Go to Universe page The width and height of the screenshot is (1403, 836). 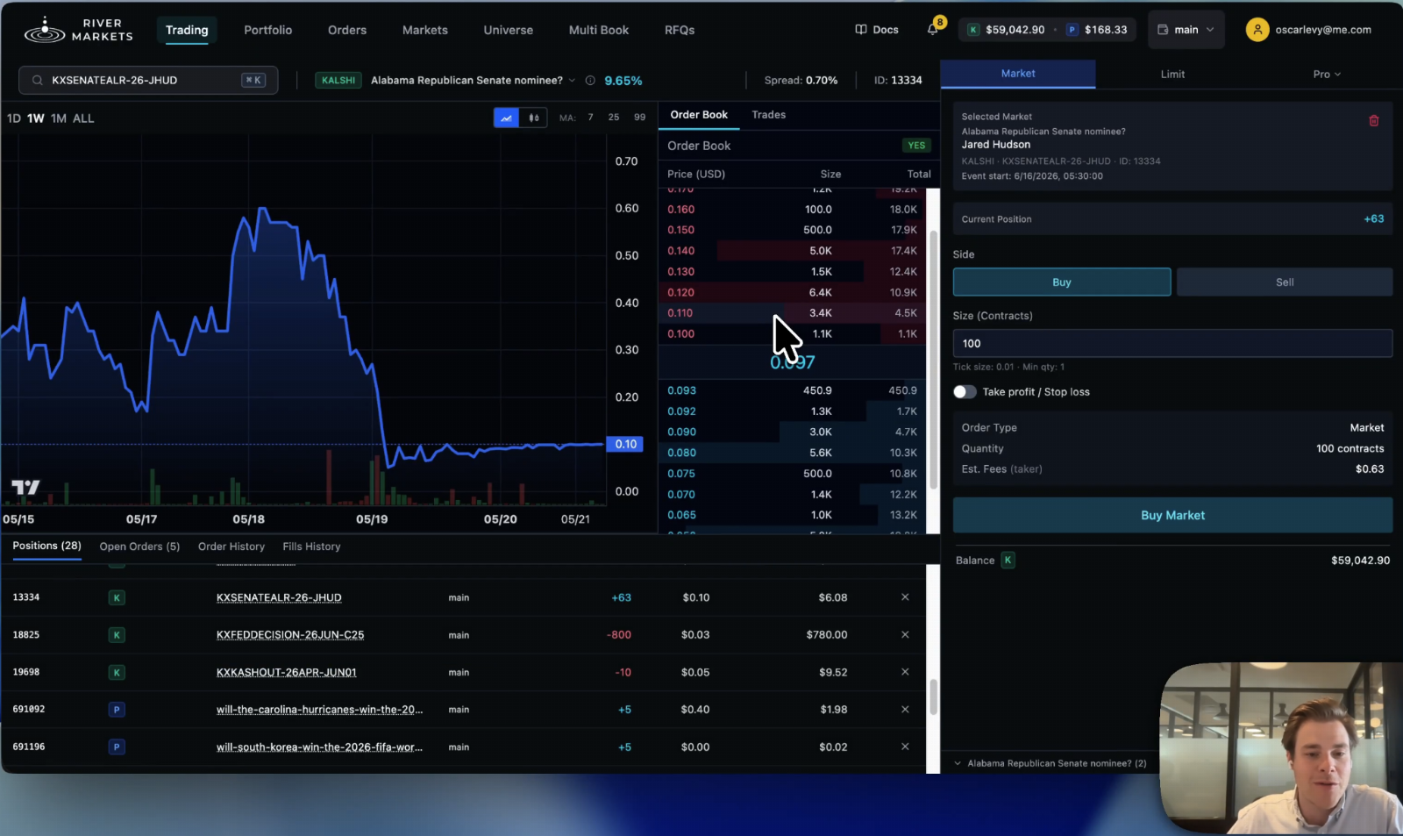pos(509,30)
